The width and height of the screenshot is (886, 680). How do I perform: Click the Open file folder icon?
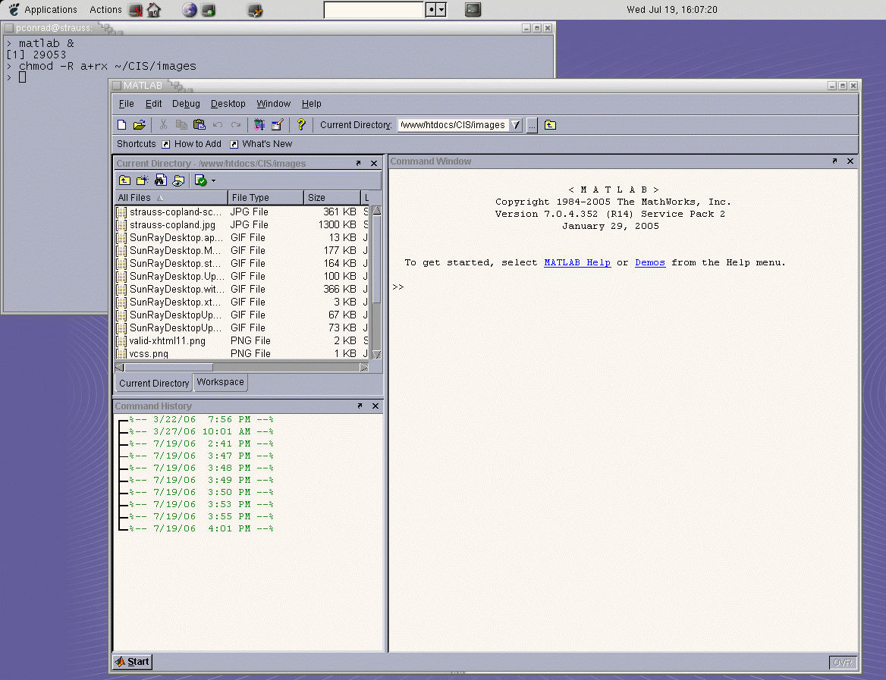tap(139, 125)
